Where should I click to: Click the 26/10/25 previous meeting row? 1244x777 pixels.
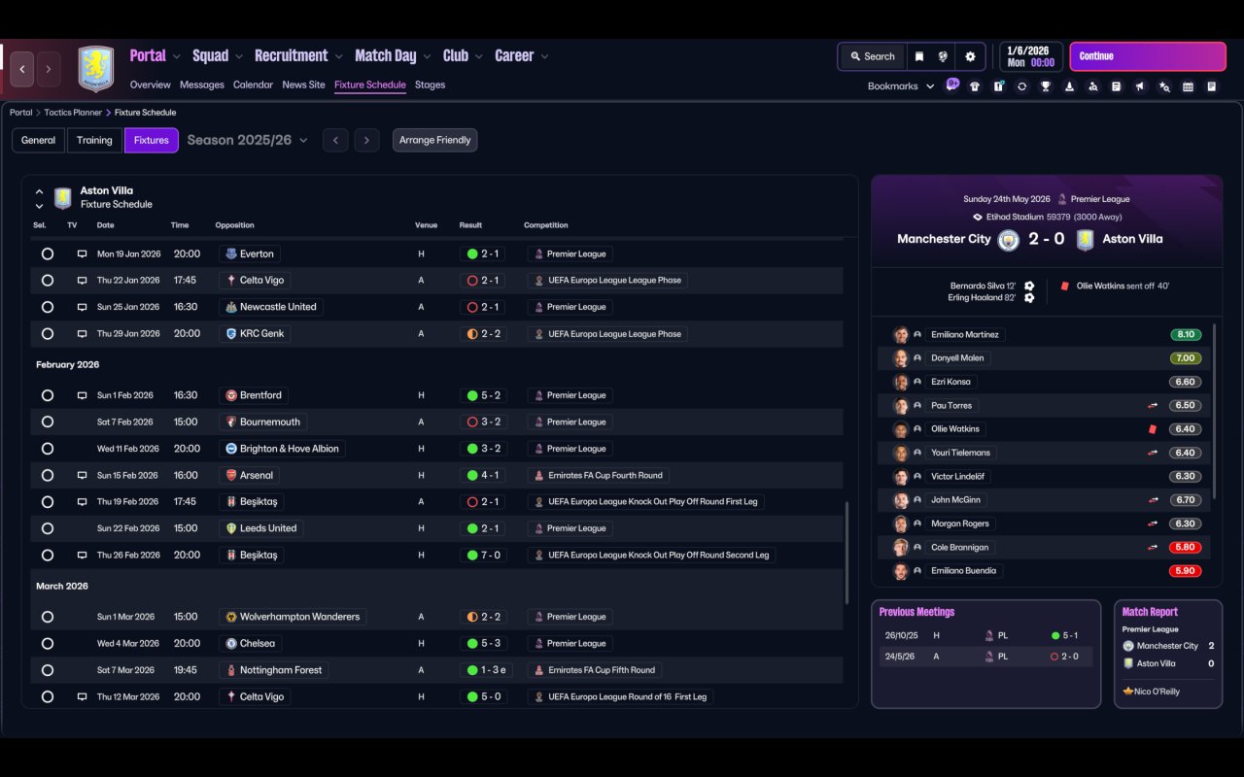(985, 636)
